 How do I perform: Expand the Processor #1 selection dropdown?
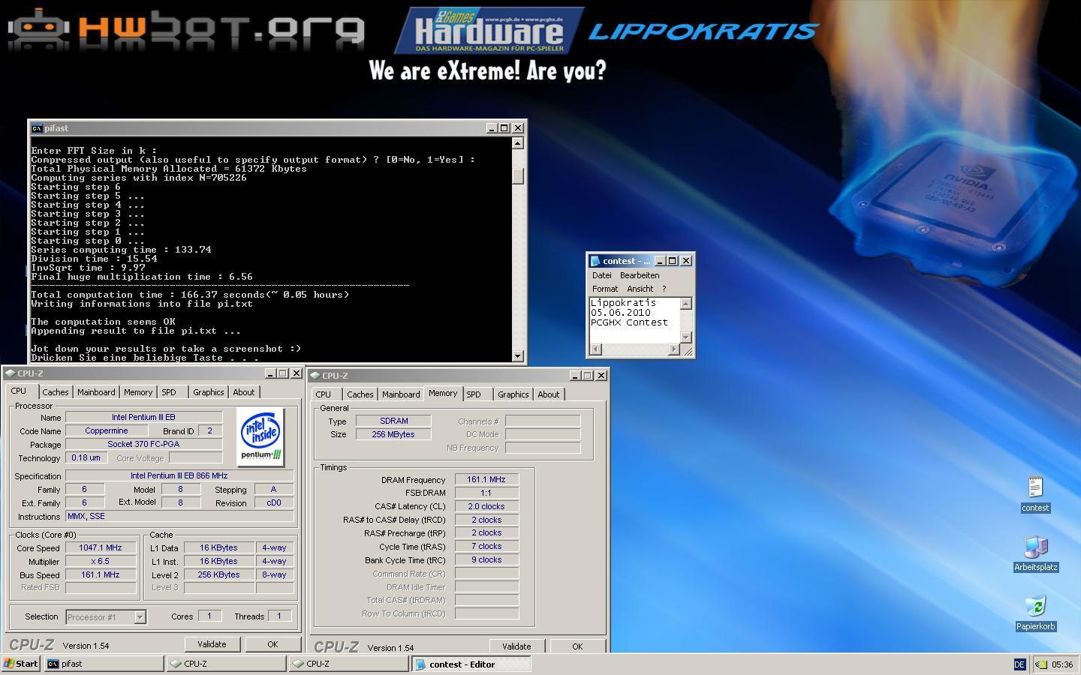[x=140, y=617]
